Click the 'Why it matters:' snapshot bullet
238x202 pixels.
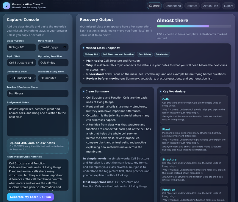[x=156, y=67]
